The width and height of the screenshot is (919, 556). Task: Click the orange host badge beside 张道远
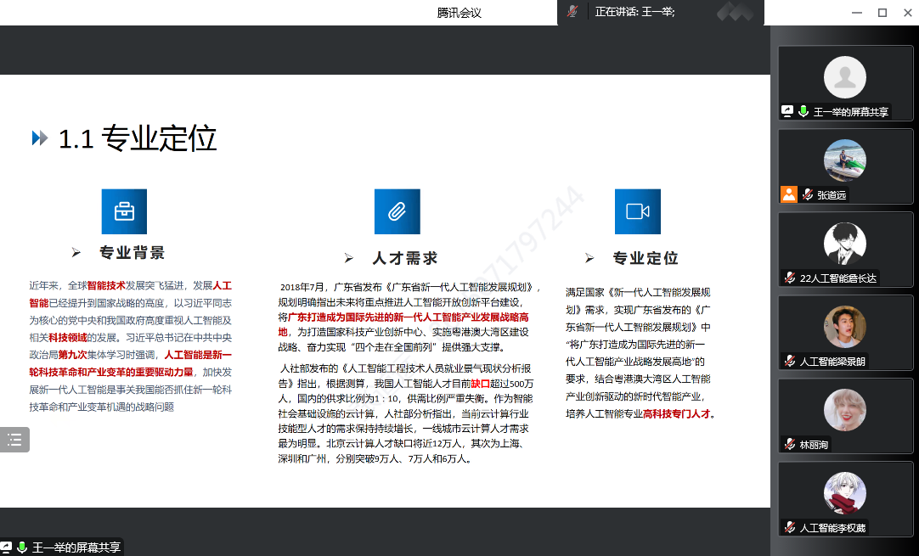[789, 194]
